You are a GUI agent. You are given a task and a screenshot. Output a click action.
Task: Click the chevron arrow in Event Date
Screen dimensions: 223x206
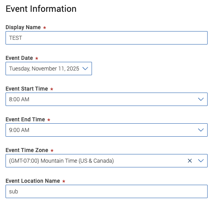[x=85, y=69]
